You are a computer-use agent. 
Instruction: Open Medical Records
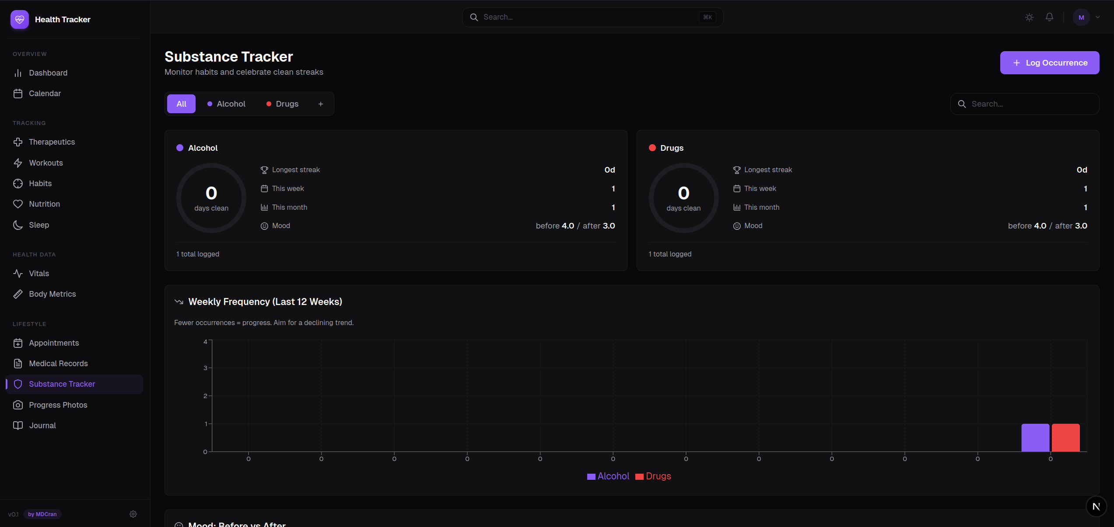point(74,364)
